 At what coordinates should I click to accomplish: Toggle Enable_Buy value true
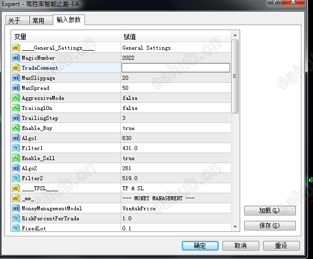click(x=176, y=128)
